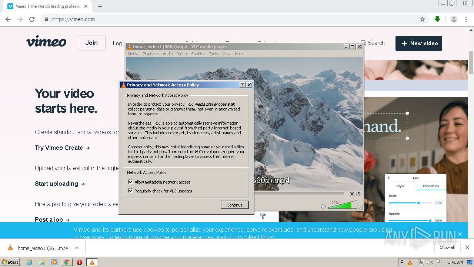Adjust the Opacity slider handle
Viewport: 474px width, 267px height.
tap(430, 221)
